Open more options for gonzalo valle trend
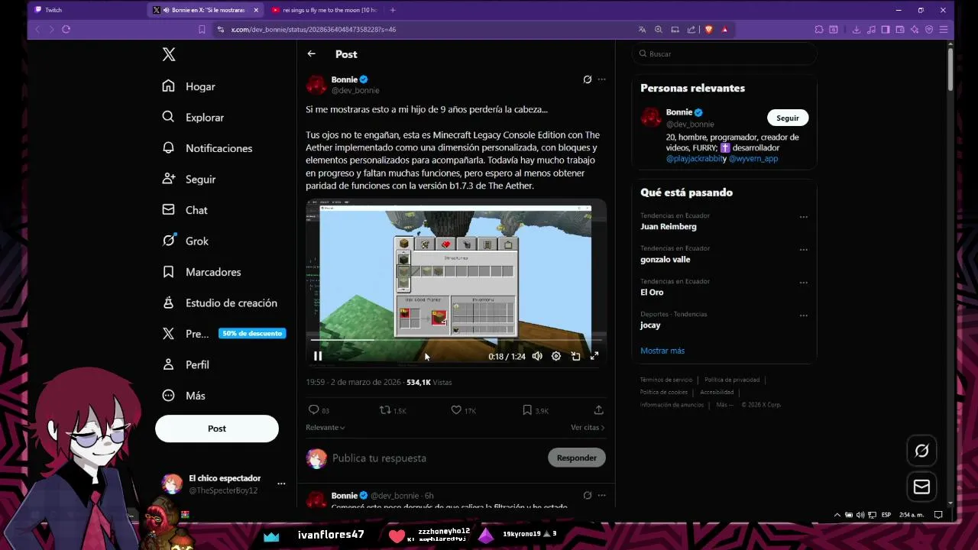 (803, 250)
